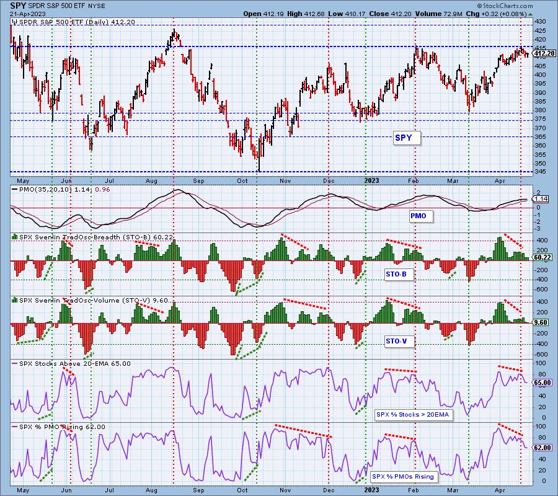Click the SPX Swenlin TradOsc-Breadth panel title
Viewport: 558px width, 496px height.
96,237
